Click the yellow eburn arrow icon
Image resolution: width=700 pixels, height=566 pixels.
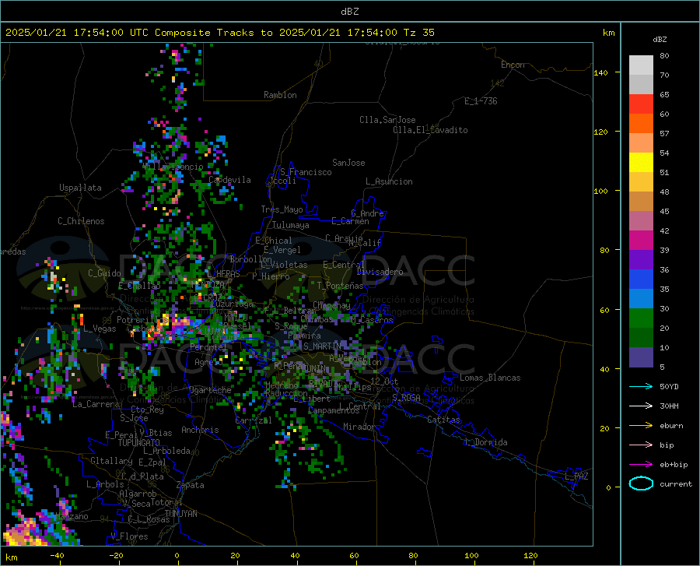[x=641, y=426]
